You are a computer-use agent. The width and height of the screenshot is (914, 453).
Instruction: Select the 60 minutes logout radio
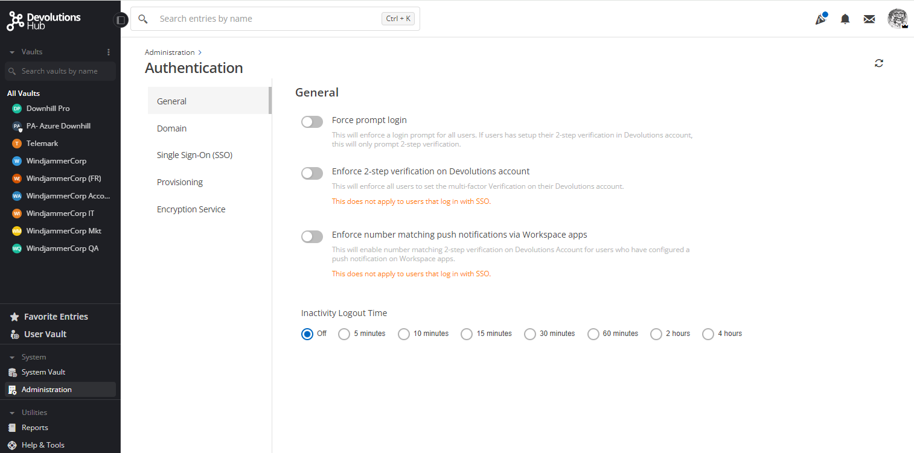pyautogui.click(x=593, y=334)
